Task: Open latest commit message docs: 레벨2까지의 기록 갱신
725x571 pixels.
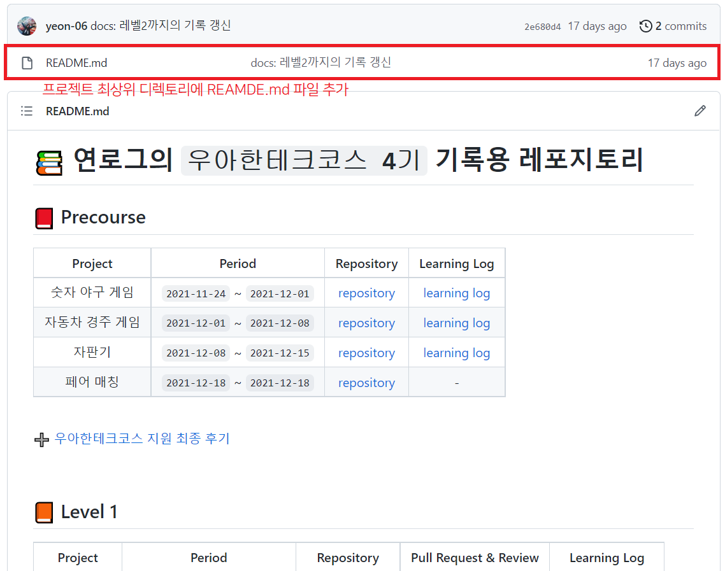Action: coord(161,25)
